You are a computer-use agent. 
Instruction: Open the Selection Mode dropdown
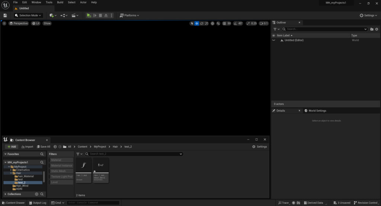(x=28, y=15)
